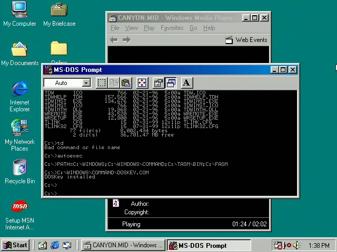
Task: Open Help menu in Windows Media Player
Action: click(209, 28)
